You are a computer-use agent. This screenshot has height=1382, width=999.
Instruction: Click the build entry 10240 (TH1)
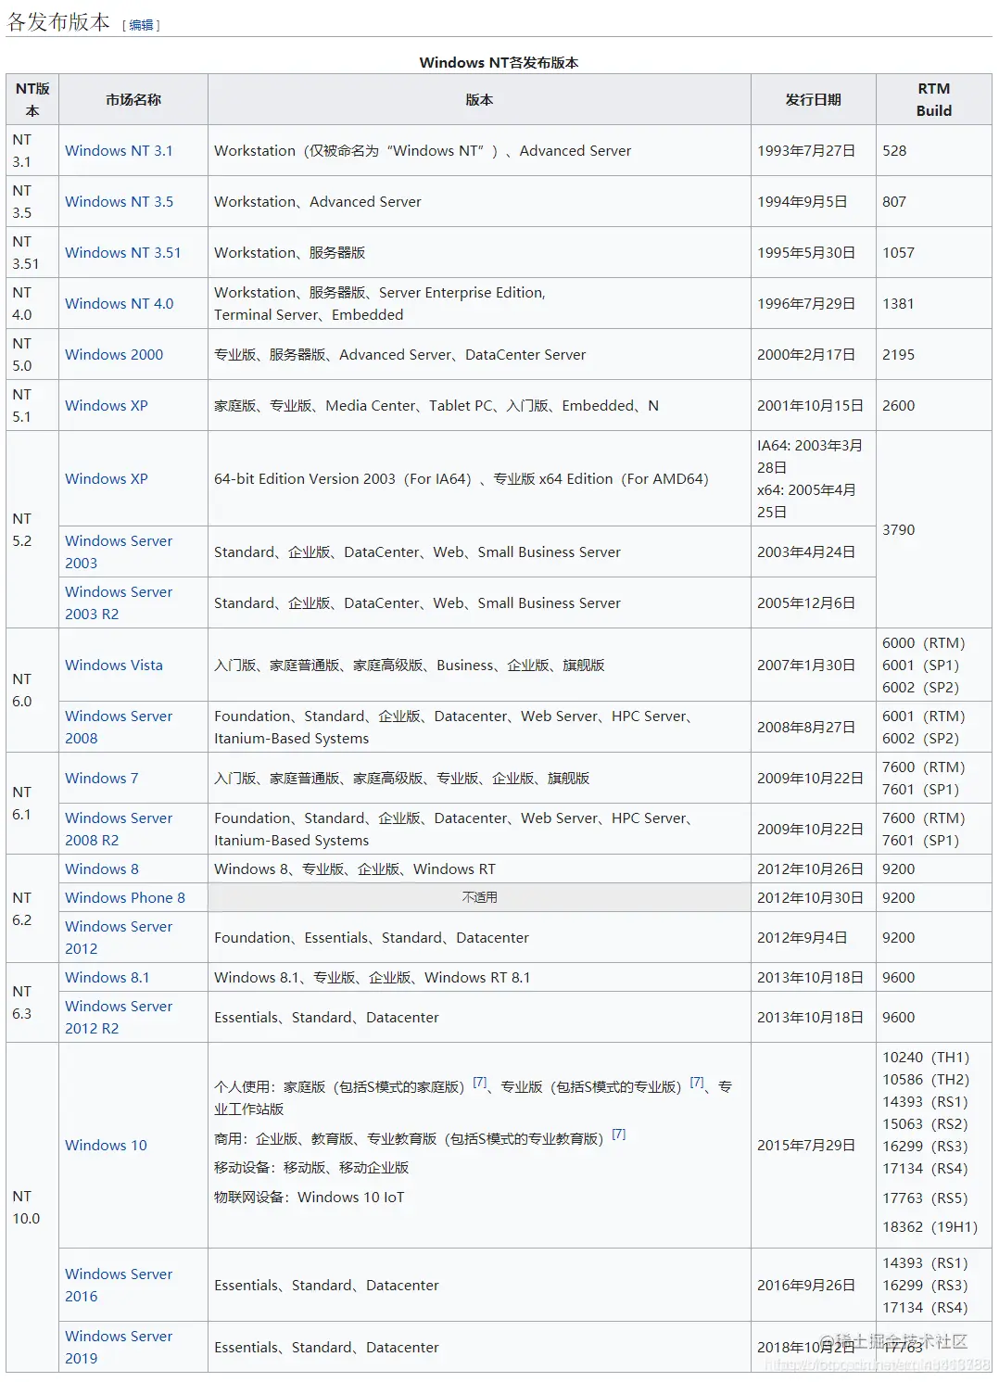point(926,1057)
